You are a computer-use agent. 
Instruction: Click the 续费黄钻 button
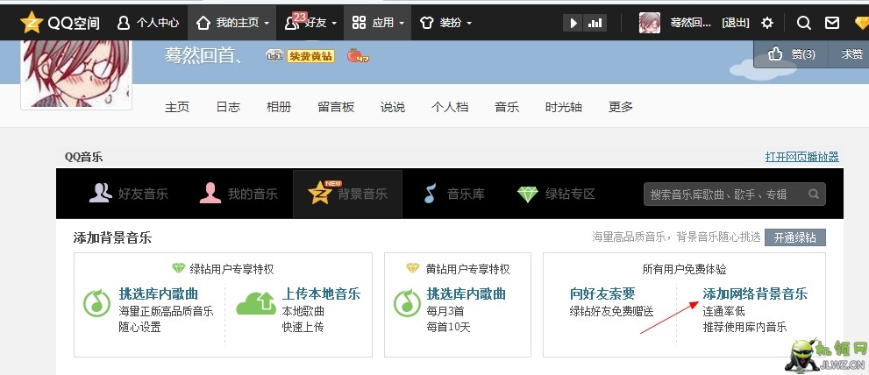click(x=311, y=56)
